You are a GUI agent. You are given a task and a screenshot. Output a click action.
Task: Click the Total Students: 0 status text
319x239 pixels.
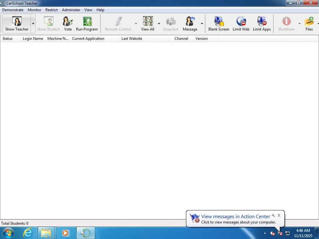[x=15, y=223]
